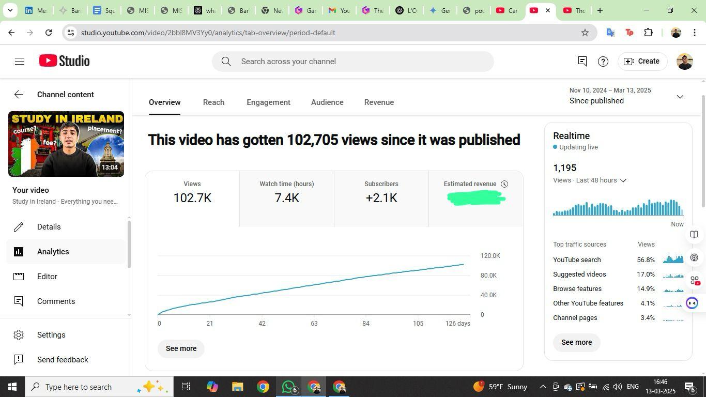Click the YouTube Studio logo
706x397 pixels.
point(65,61)
